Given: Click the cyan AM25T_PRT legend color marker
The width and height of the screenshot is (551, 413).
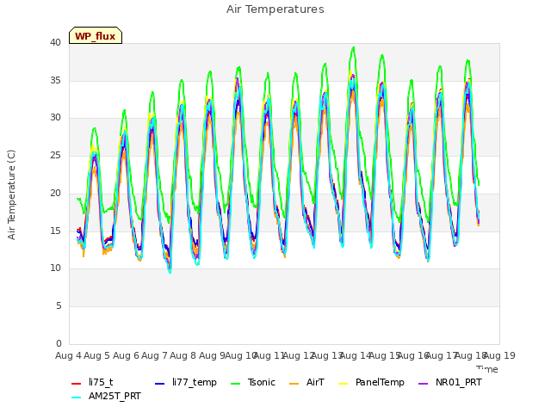Looking at the screenshot, I should tap(77, 398).
